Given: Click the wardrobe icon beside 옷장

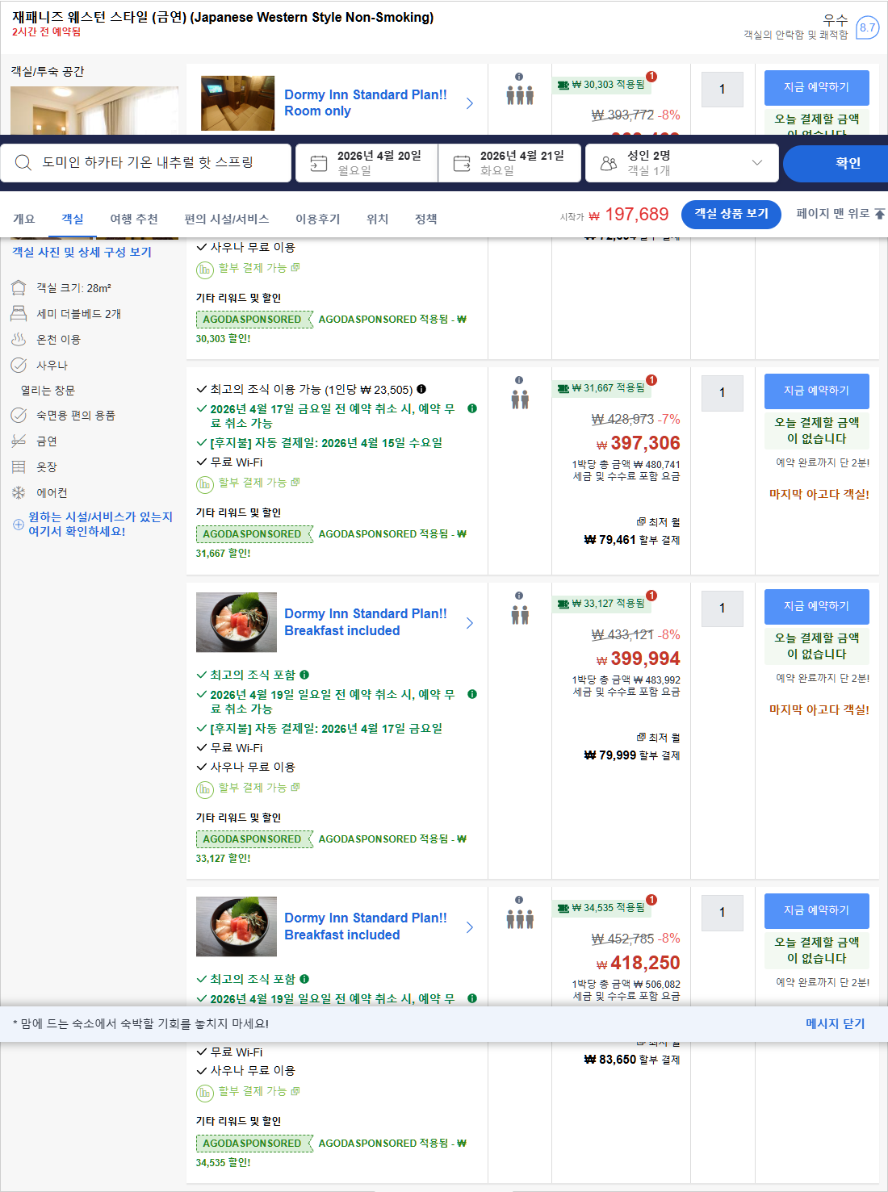Looking at the screenshot, I should (18, 466).
